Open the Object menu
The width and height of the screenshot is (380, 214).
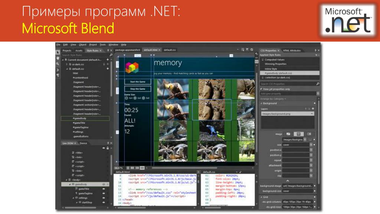tap(83, 45)
